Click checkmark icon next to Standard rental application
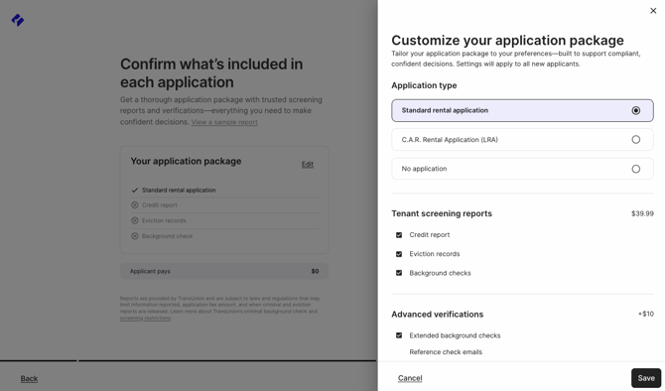This screenshot has width=665, height=391. pyautogui.click(x=134, y=190)
